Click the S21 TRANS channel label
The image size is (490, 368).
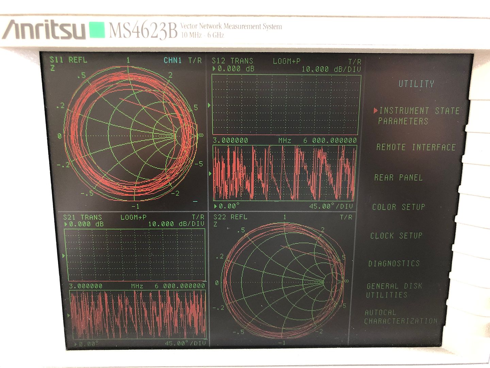click(82, 217)
